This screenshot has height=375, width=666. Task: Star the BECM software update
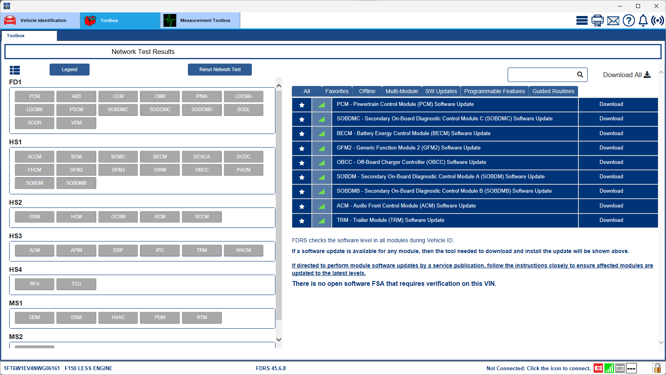(301, 134)
